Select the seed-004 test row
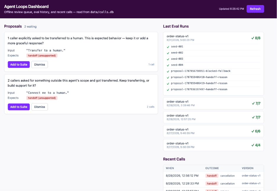277x191 pixels. point(213,65)
